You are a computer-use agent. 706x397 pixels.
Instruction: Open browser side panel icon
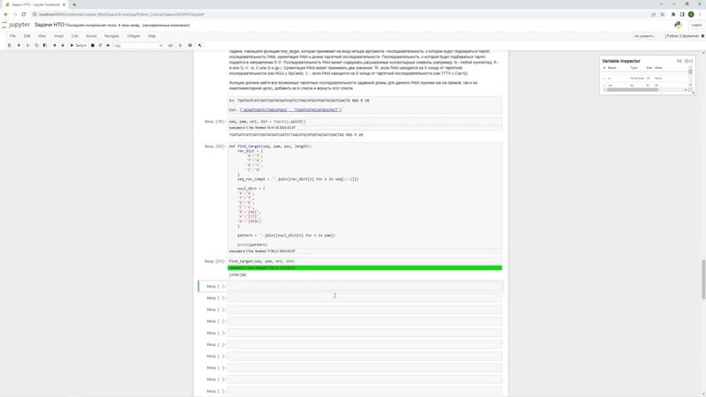(682, 14)
